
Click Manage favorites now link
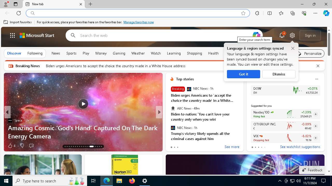point(139,22)
